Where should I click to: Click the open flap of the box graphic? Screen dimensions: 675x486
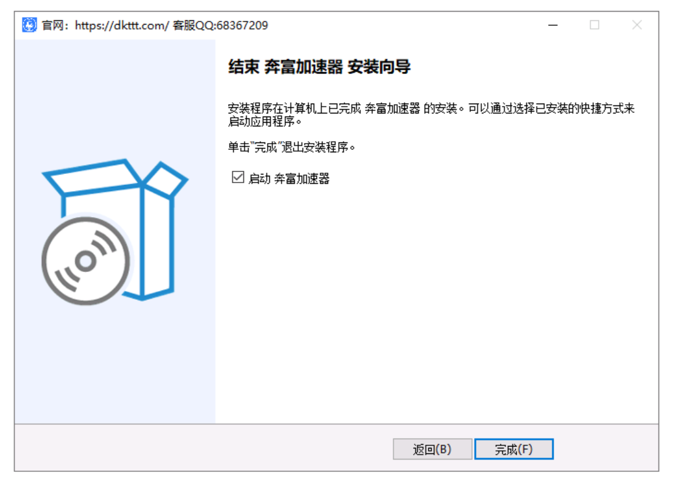coord(166,179)
